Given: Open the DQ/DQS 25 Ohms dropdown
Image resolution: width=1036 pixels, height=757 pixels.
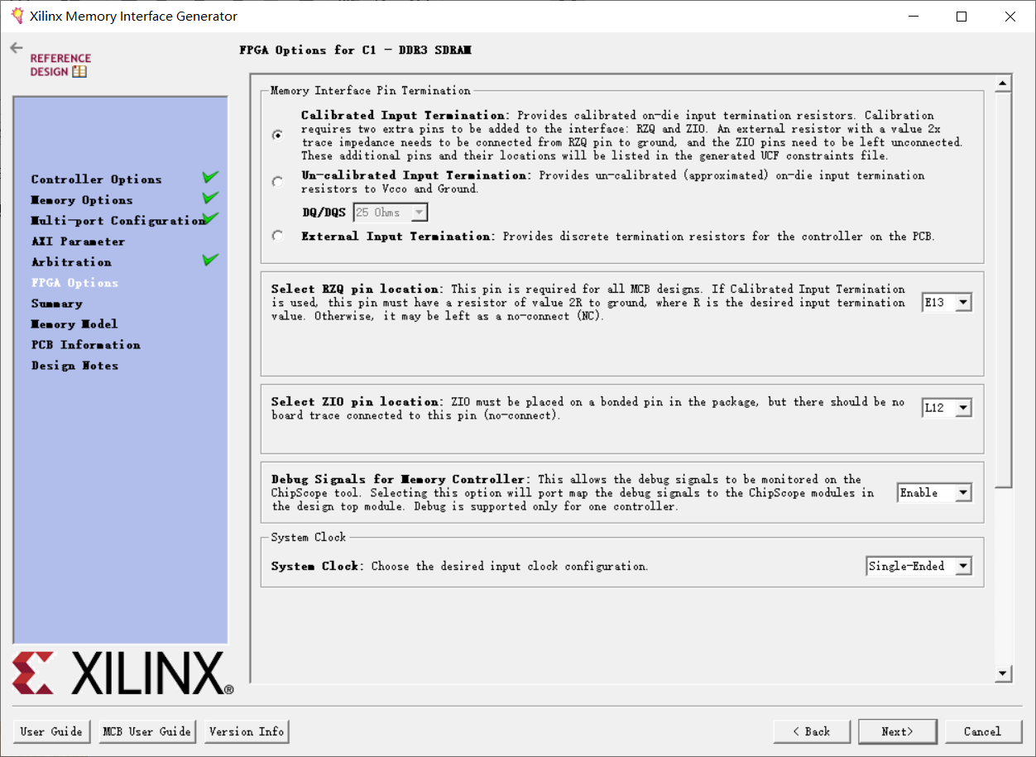Looking at the screenshot, I should click(391, 213).
